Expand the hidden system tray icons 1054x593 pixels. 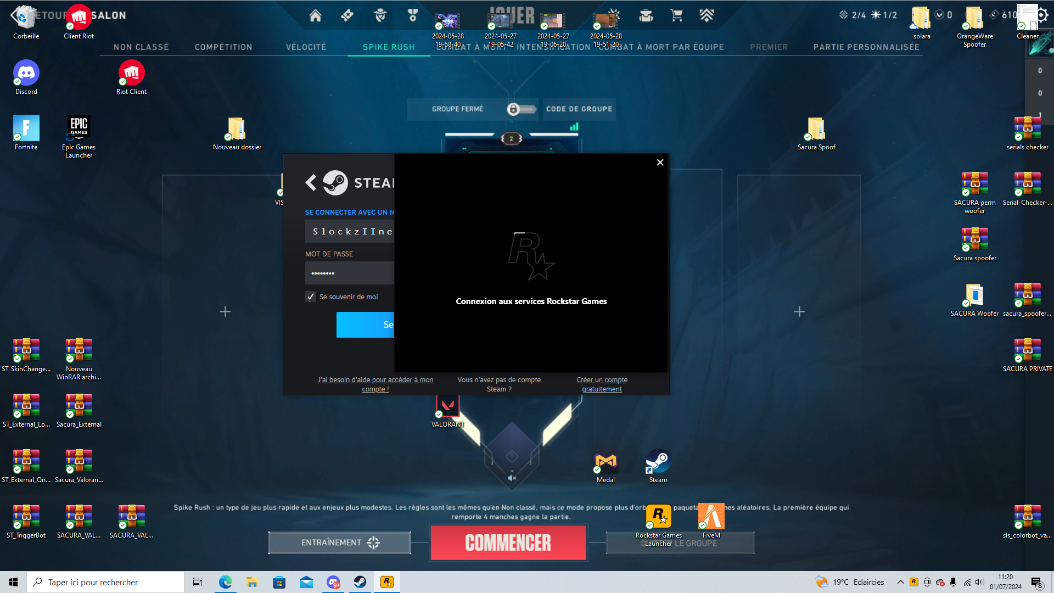(900, 582)
